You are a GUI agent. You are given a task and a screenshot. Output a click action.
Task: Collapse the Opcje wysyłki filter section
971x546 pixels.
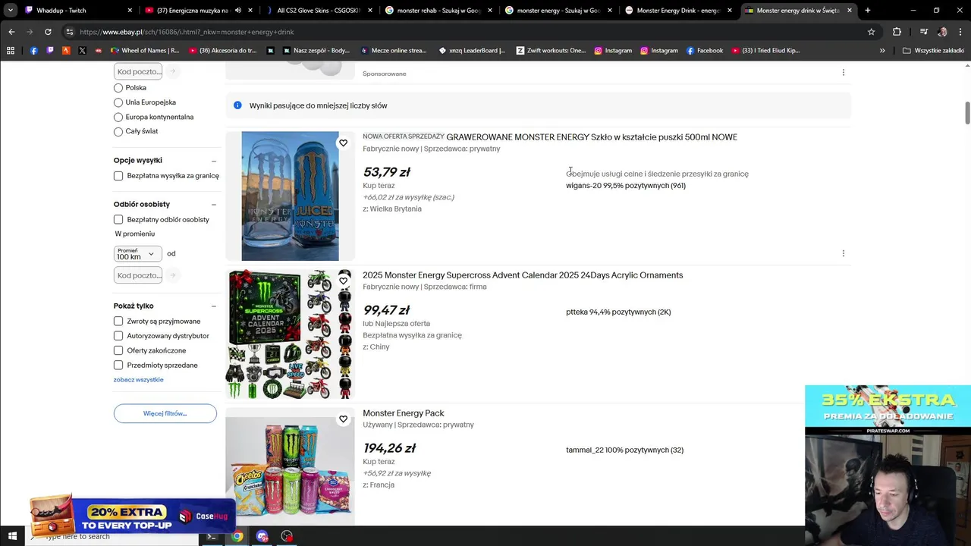(x=213, y=161)
